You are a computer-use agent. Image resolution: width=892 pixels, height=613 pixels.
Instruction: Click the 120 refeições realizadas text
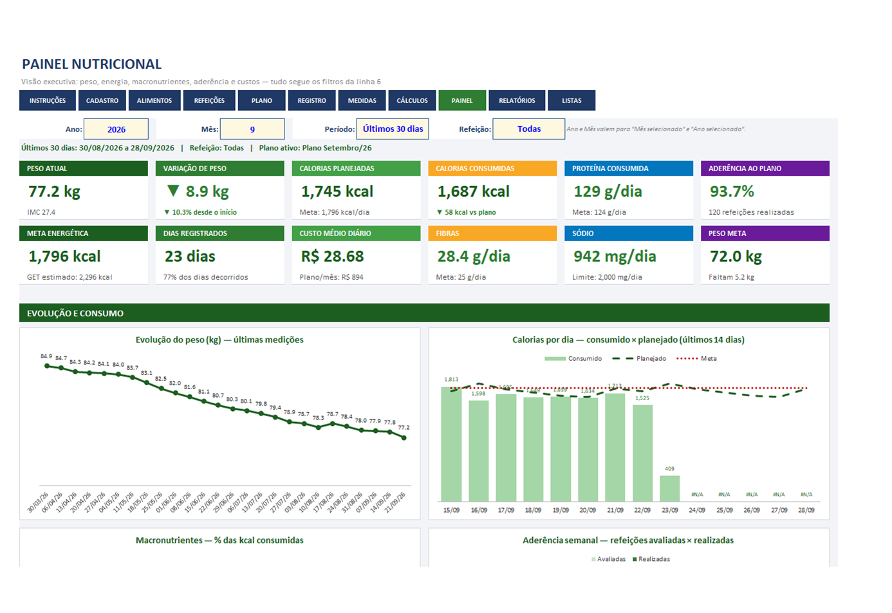(751, 212)
